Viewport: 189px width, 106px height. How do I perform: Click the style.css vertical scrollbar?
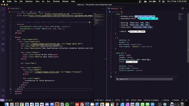188,38
